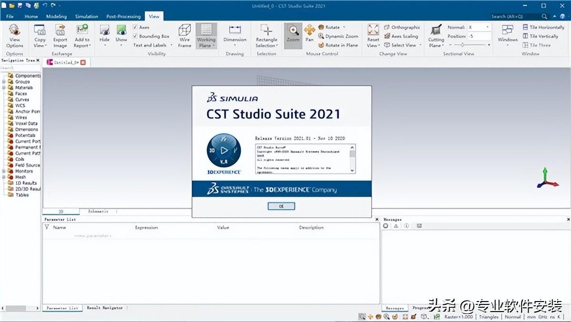
Task: Switch to the Post-Processing ribbon tab
Action: pos(124,16)
